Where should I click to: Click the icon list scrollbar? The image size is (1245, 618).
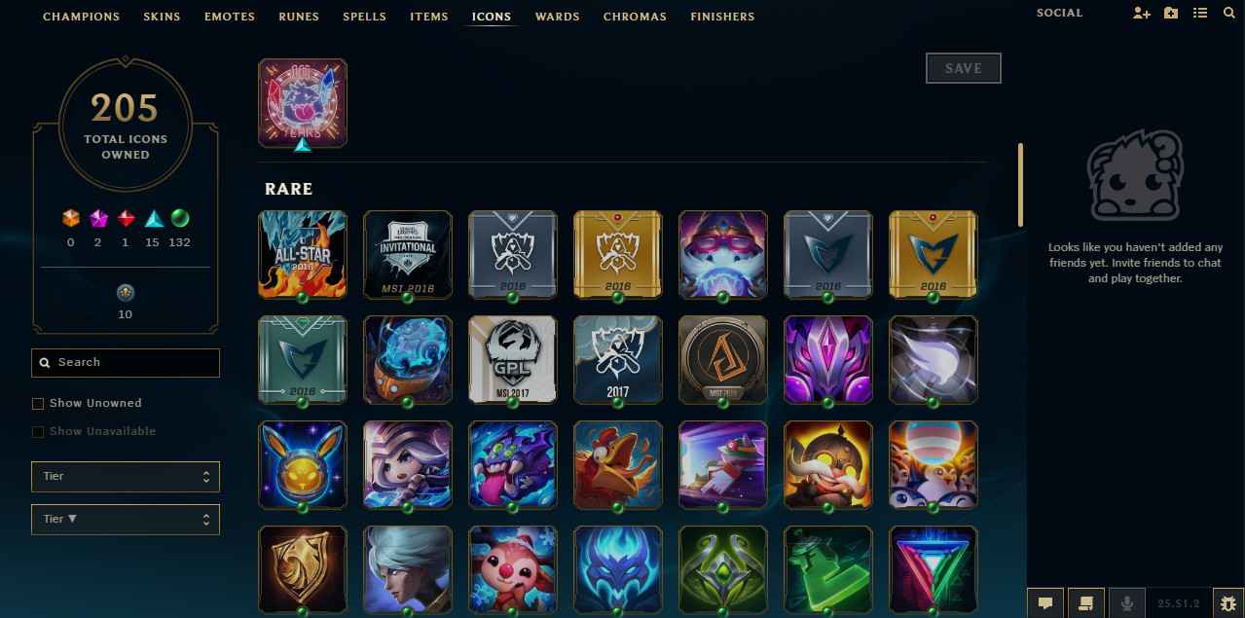click(x=1021, y=185)
